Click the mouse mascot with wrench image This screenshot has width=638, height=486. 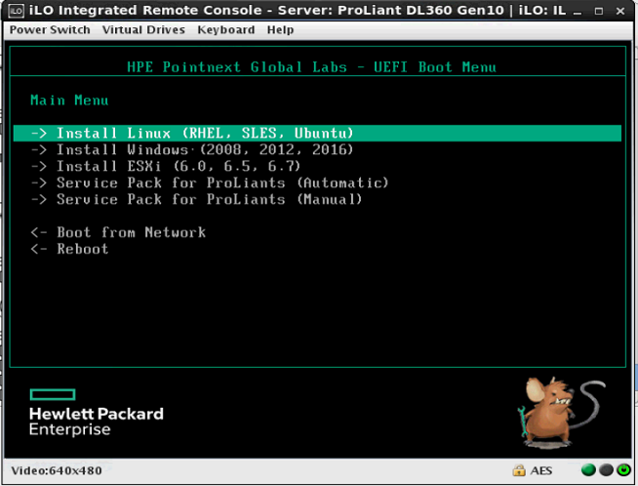coord(561,413)
